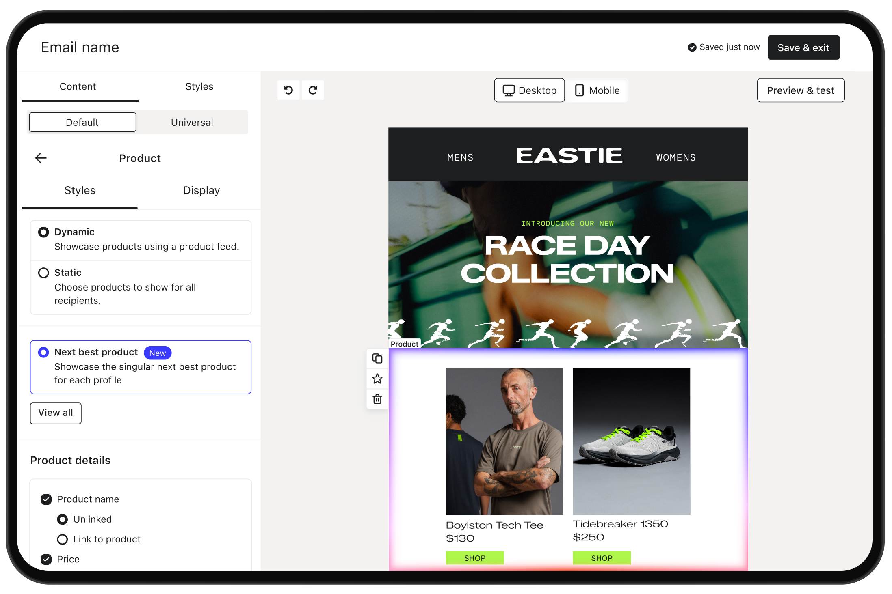Undo the last edit
Viewport: 892px width, 594px height.
coord(288,90)
